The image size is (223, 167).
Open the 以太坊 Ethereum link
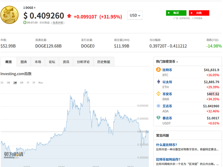(167, 82)
